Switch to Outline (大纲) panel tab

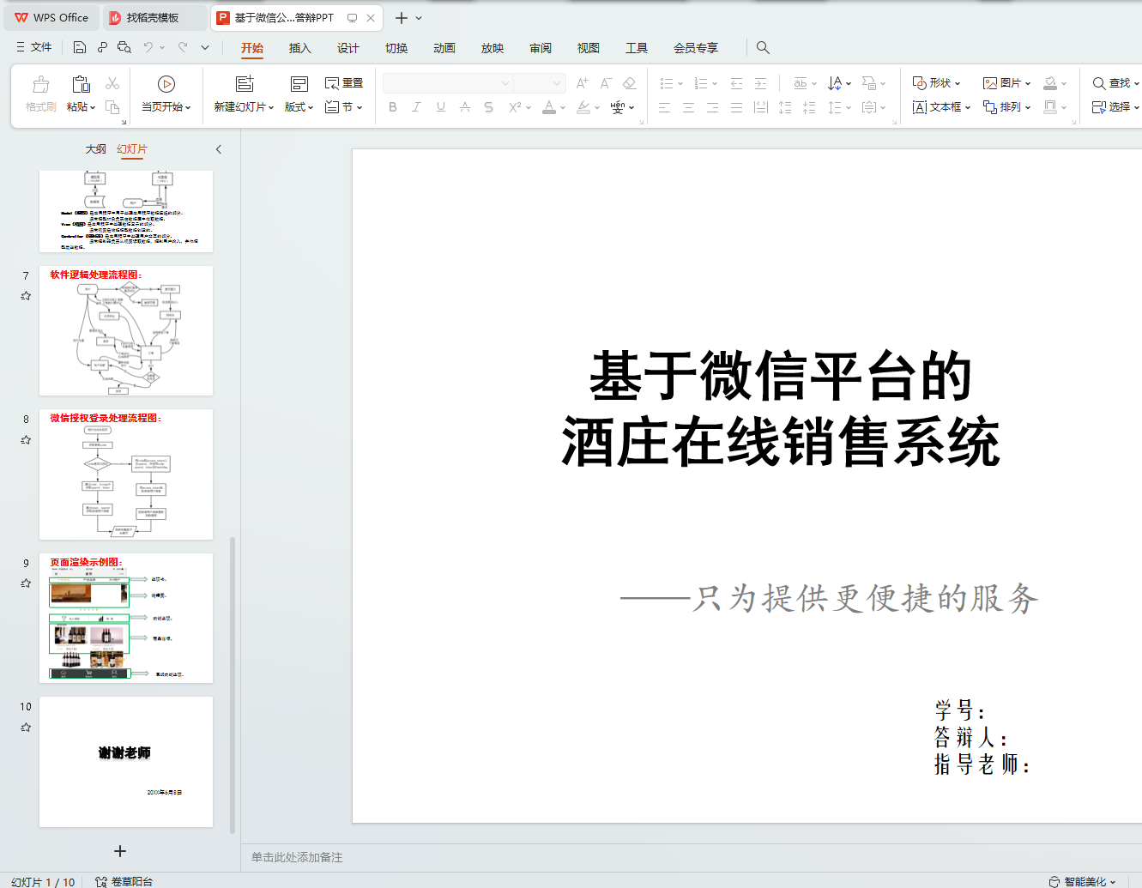point(96,149)
